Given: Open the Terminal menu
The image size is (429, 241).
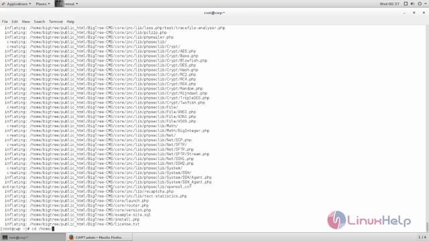Looking at the screenshot, I should tap(56, 21).
